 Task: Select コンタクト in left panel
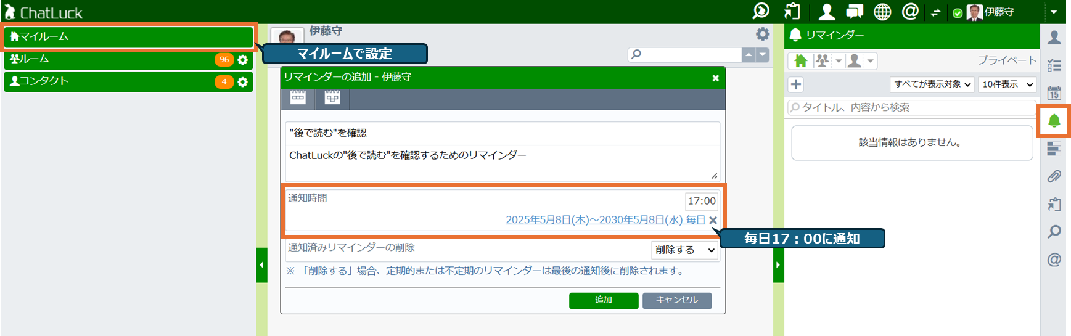[x=128, y=81]
